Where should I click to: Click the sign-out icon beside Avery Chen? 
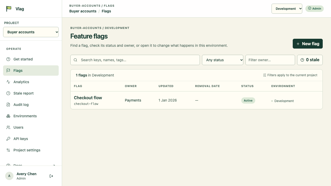[51, 176]
